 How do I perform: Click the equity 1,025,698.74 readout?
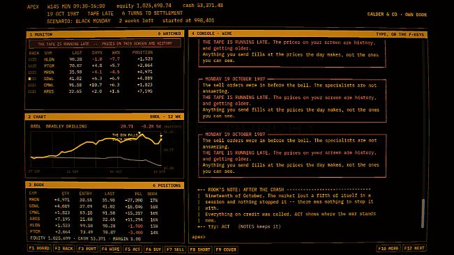pyautogui.click(x=144, y=6)
